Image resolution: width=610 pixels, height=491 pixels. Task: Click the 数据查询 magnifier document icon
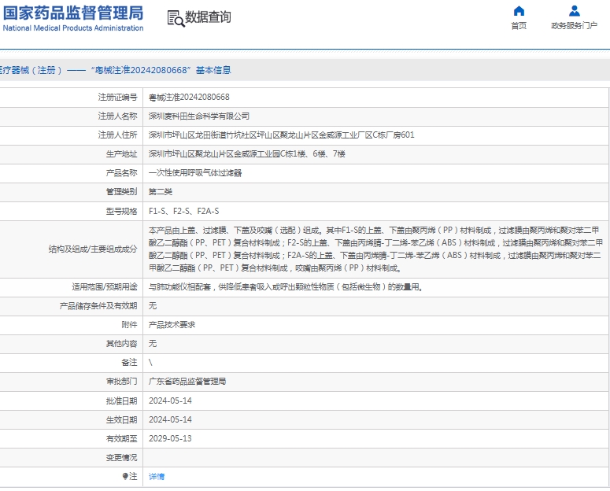(x=176, y=18)
